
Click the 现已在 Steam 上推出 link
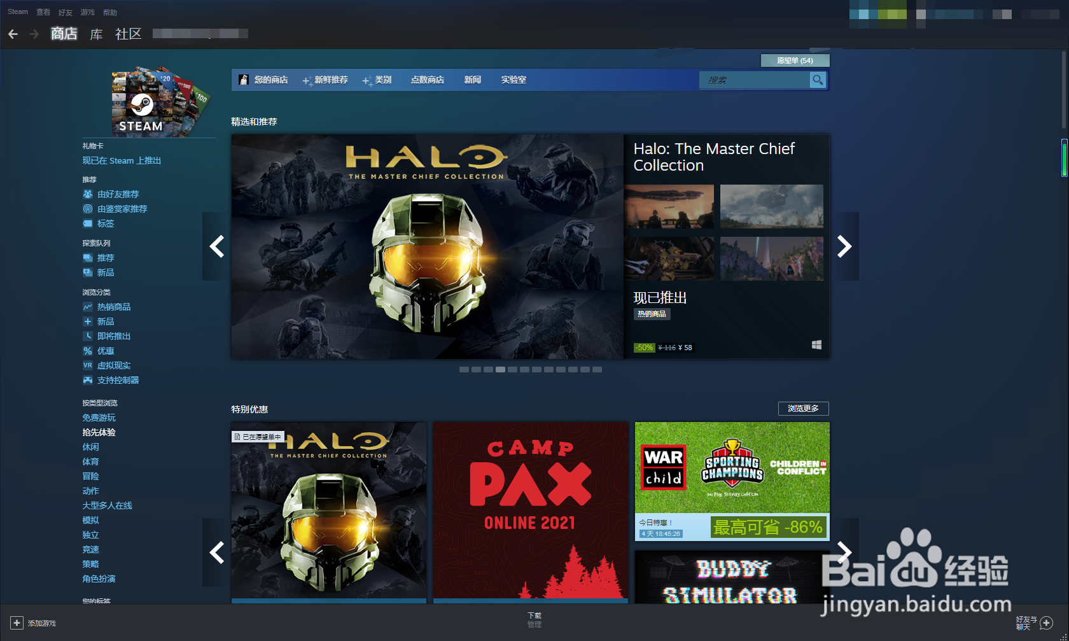(x=122, y=160)
